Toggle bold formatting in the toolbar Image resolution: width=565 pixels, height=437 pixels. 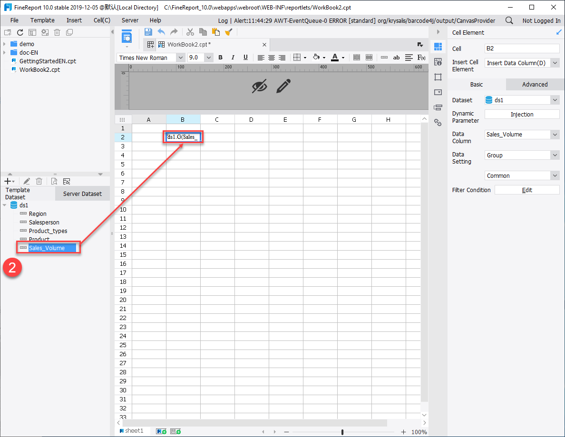click(x=220, y=57)
